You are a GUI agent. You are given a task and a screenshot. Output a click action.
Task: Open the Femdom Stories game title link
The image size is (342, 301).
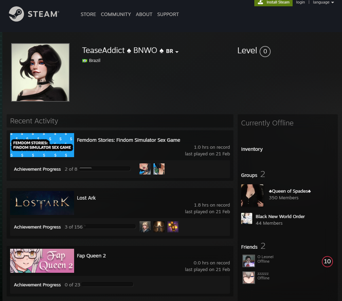click(x=128, y=140)
